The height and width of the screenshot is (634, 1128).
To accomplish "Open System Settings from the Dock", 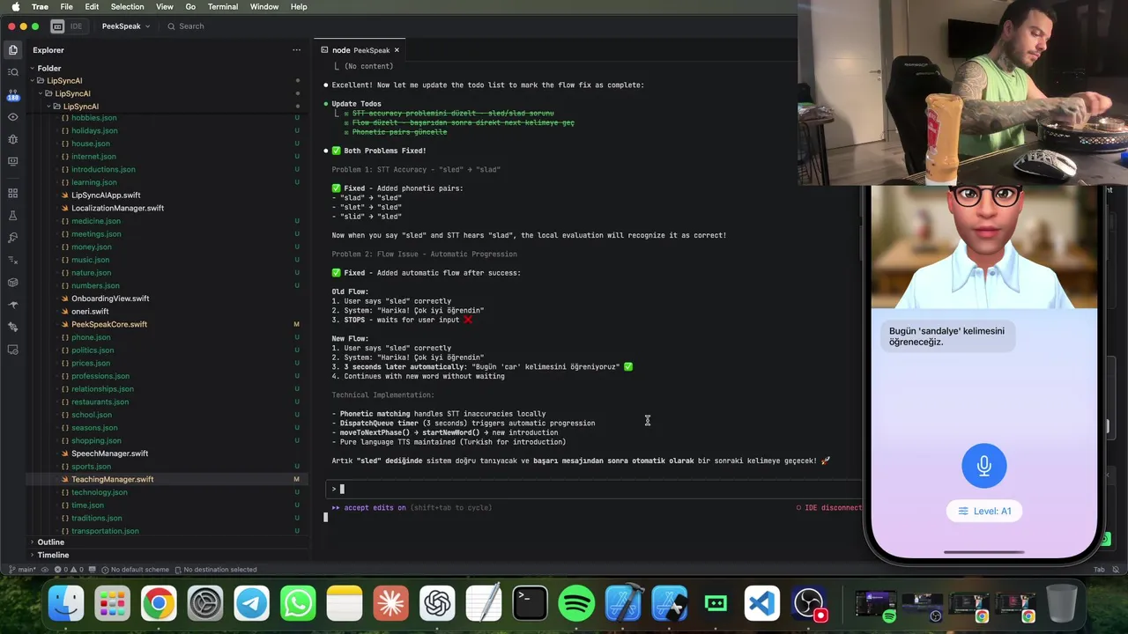I will pos(205,604).
